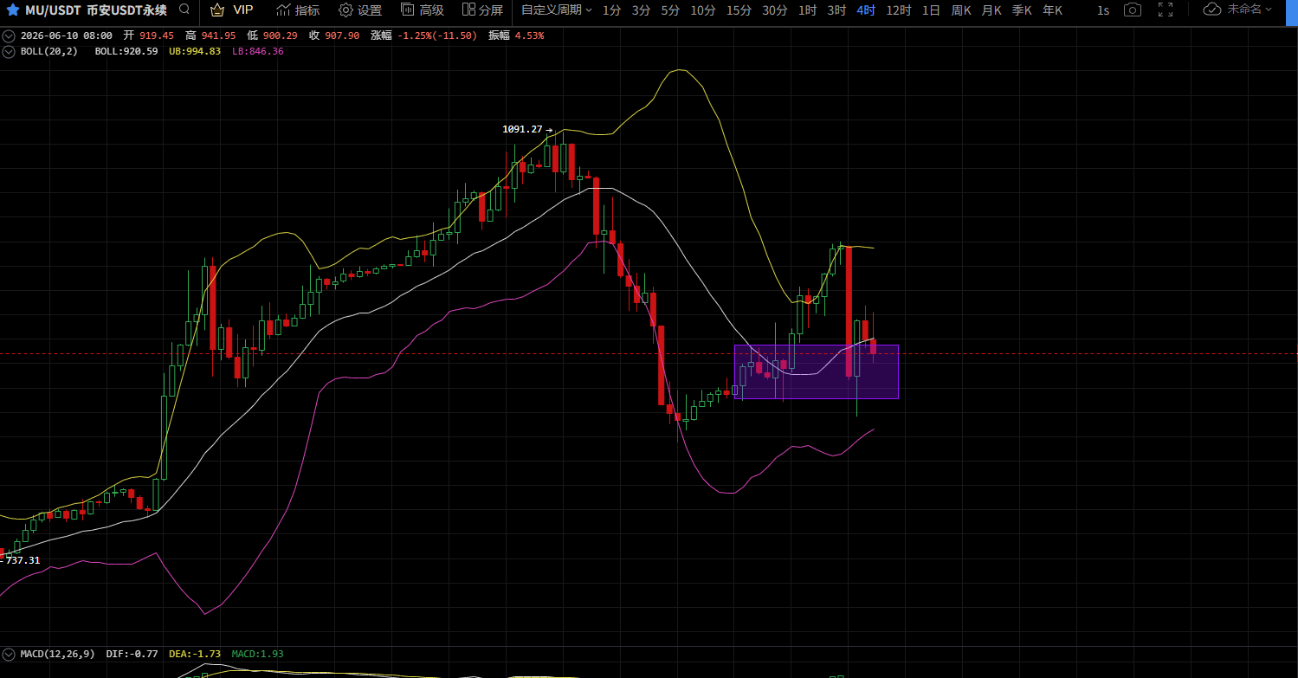This screenshot has height=678, width=1298.
Task: Click the 1091.27 high price marker
Action: click(522, 129)
